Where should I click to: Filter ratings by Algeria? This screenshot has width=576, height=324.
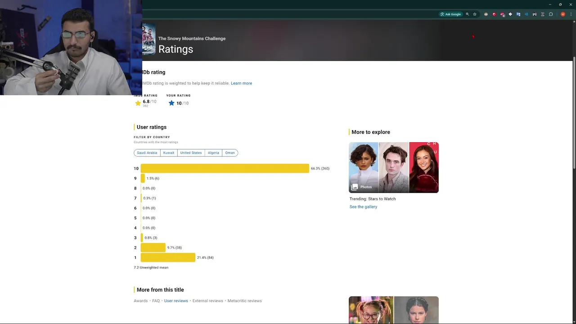(x=213, y=153)
